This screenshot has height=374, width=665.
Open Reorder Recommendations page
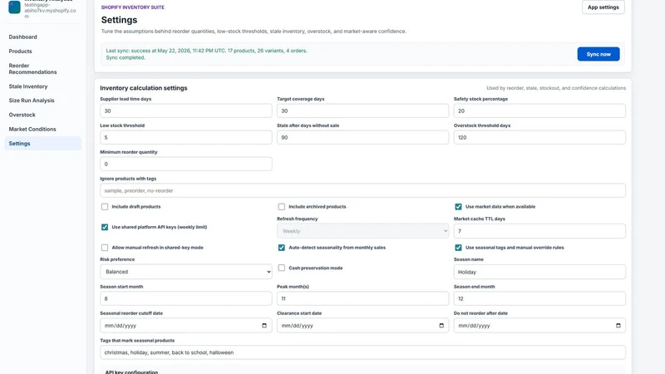click(32, 69)
